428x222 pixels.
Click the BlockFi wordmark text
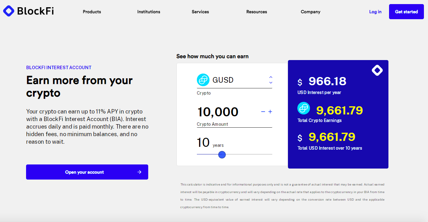pyautogui.click(x=35, y=11)
